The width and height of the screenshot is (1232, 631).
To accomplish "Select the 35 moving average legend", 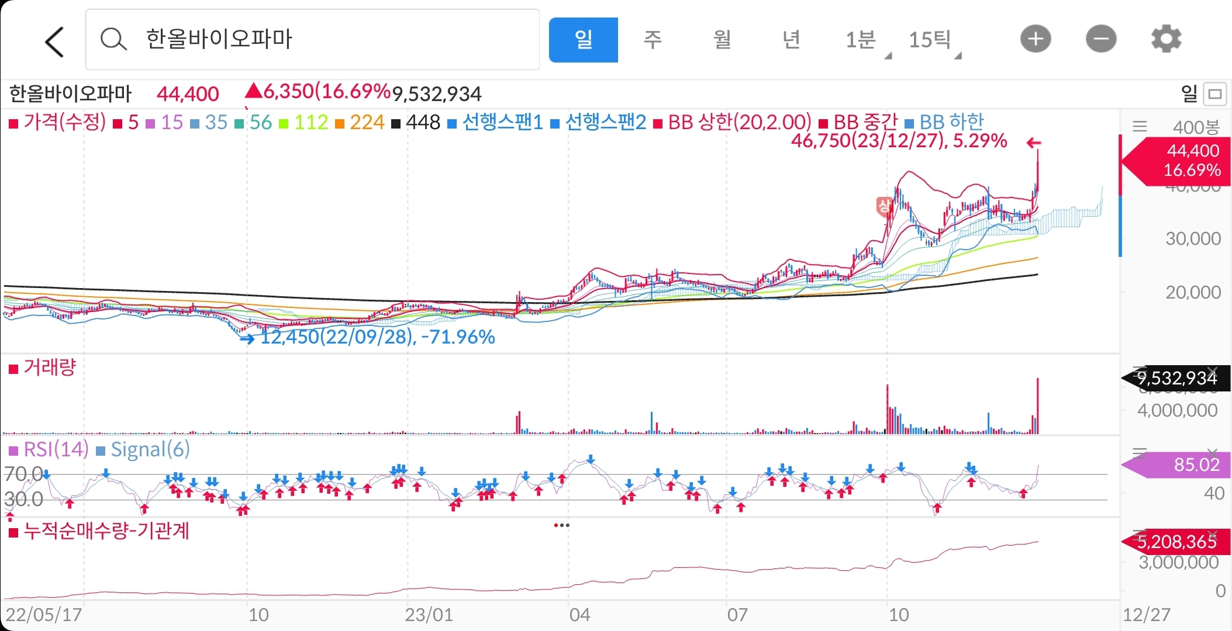I will (209, 122).
